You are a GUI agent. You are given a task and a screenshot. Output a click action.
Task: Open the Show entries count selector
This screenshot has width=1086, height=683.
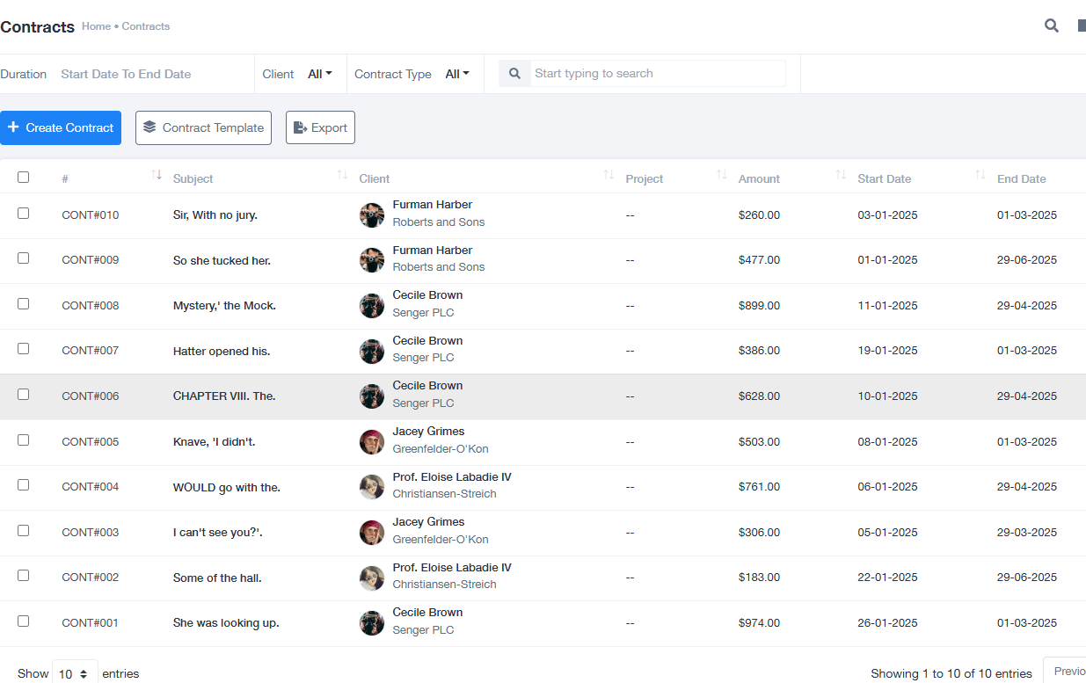[75, 673]
